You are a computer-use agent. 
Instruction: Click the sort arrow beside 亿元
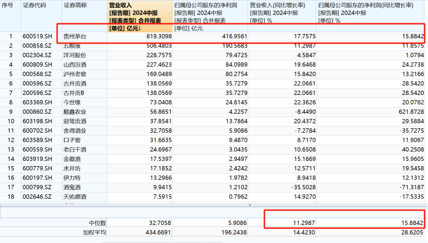coord(140,28)
